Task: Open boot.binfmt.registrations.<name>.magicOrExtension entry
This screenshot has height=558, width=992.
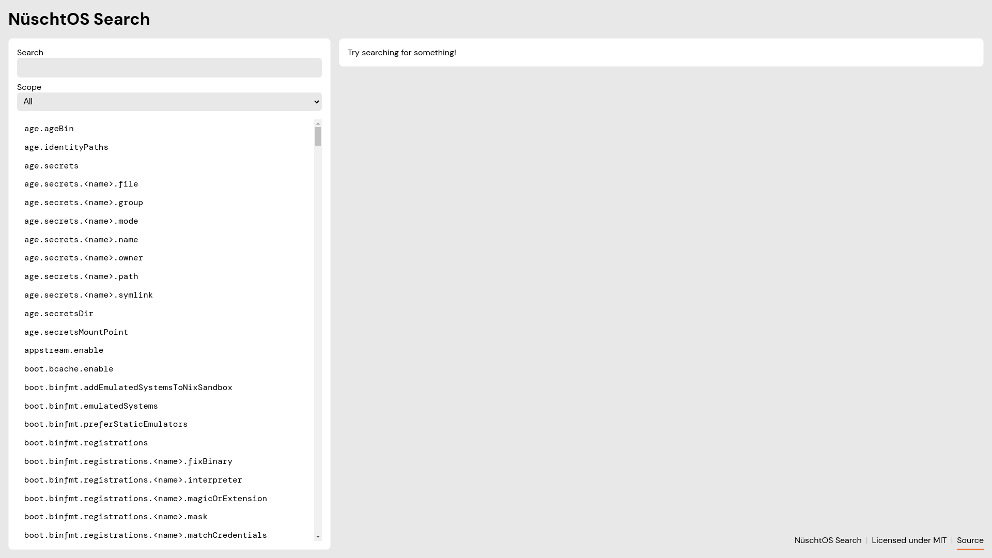Action: click(x=165, y=499)
